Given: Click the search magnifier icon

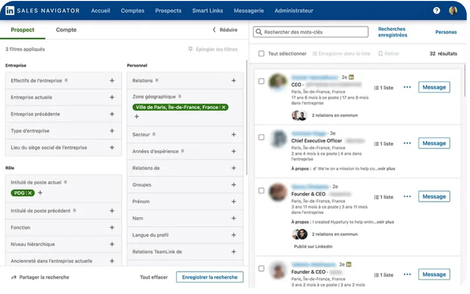Looking at the screenshot, I should (259, 32).
